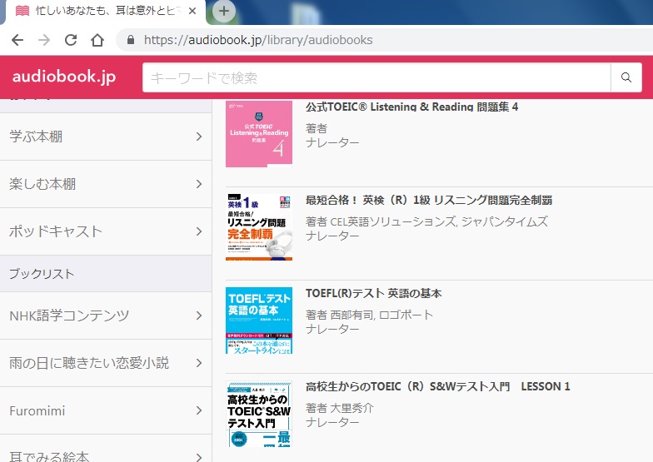Reload the page with refresh icon
The height and width of the screenshot is (462, 653).
[70, 40]
